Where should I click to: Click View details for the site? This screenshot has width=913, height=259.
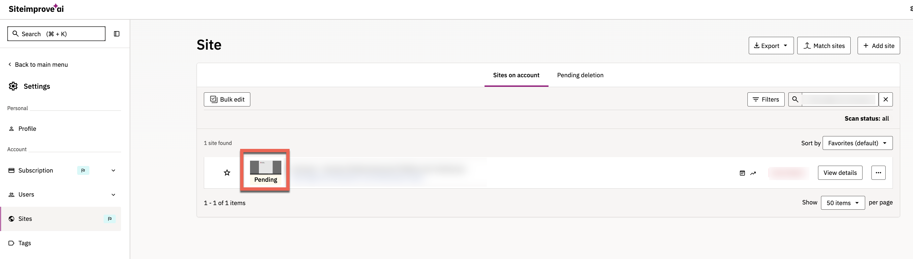[840, 173]
